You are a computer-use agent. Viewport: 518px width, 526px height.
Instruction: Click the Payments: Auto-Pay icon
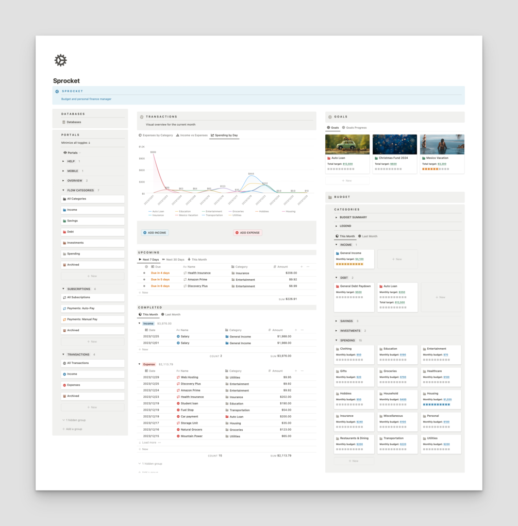pyautogui.click(x=64, y=308)
